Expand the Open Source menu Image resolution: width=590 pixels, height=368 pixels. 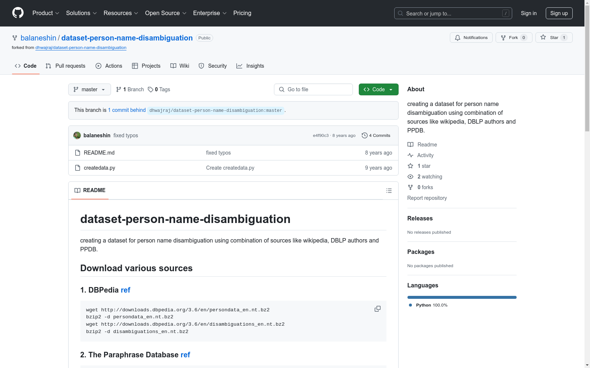(166, 13)
